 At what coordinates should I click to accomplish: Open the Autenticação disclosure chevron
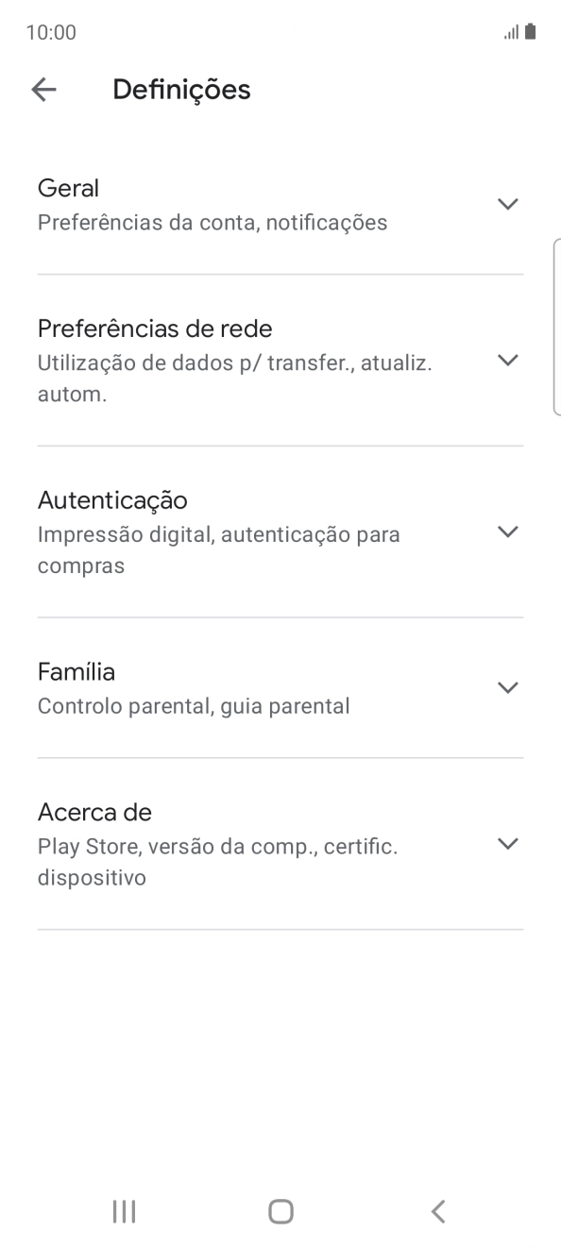coord(508,531)
